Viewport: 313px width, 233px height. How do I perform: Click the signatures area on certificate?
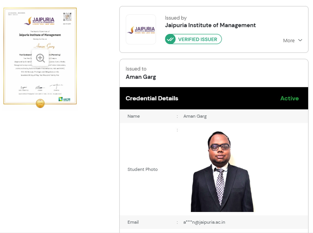click(41, 87)
